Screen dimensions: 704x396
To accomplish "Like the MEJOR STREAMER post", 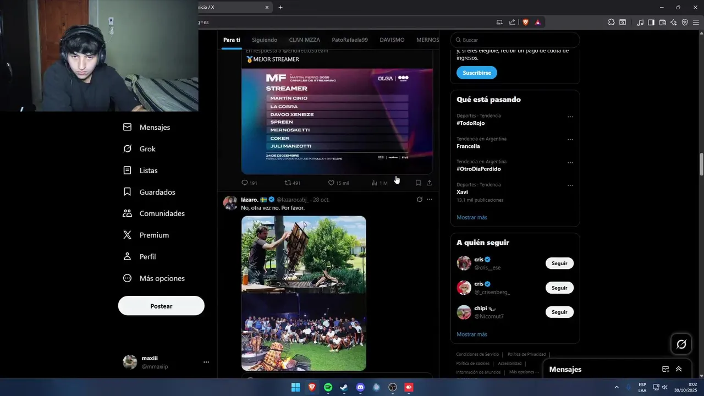I will coord(338,183).
